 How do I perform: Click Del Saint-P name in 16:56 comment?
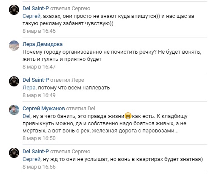pos(36,152)
